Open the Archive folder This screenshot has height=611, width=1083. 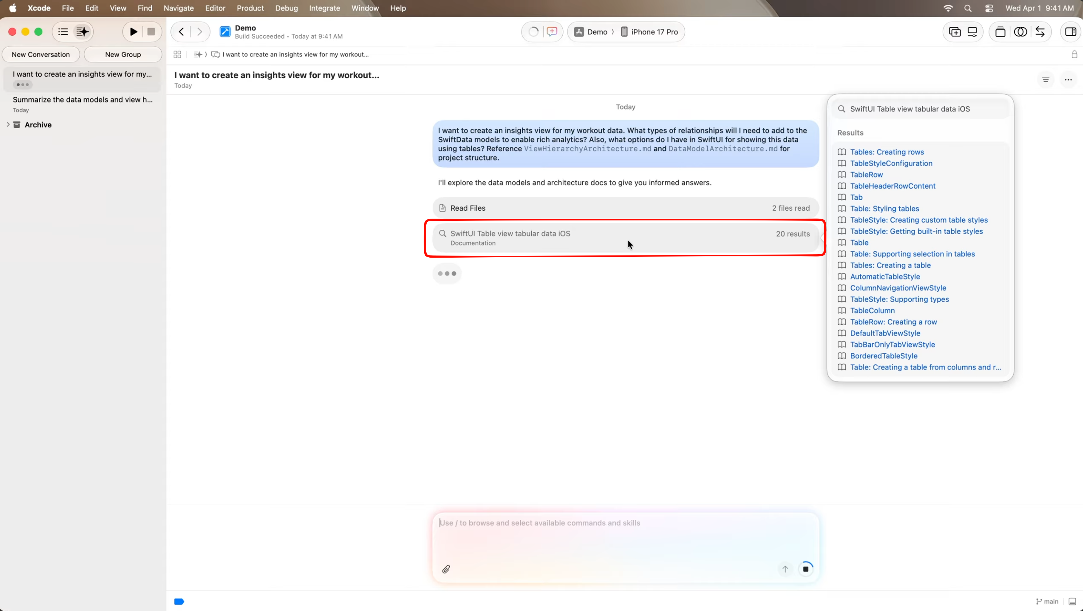click(x=33, y=124)
